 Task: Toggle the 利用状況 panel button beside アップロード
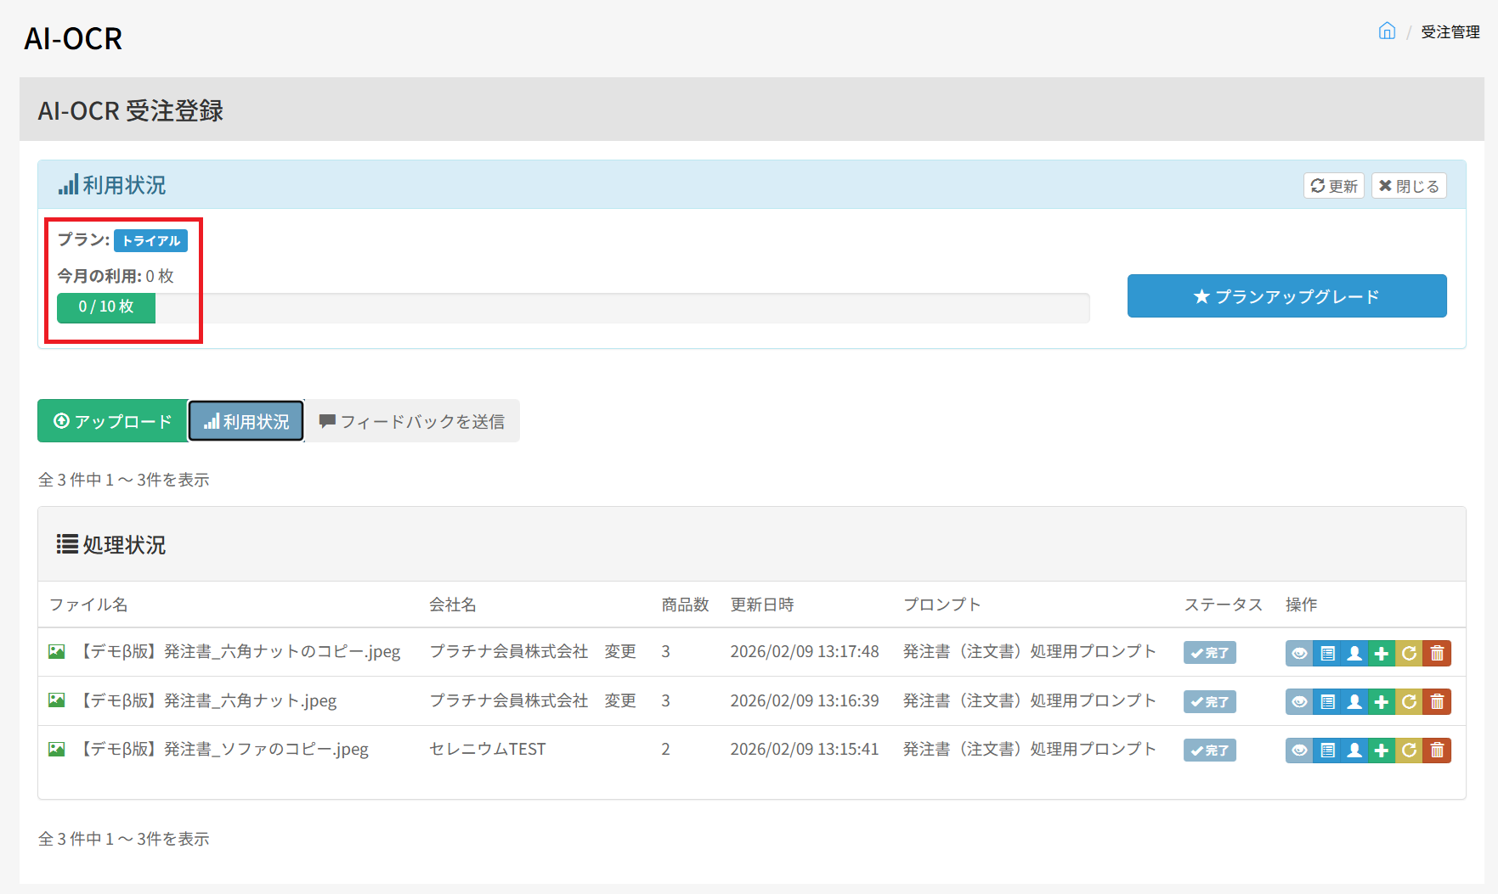tap(246, 421)
